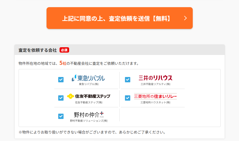Click the 東急リバブル(株) company name text
This screenshot has width=239, height=141.
click(89, 84)
